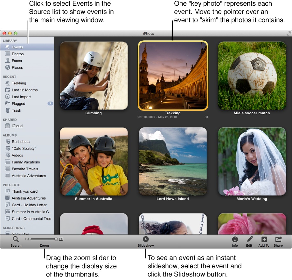Open the Flagged photos item
Screen dimensions: 292x280
[18, 103]
